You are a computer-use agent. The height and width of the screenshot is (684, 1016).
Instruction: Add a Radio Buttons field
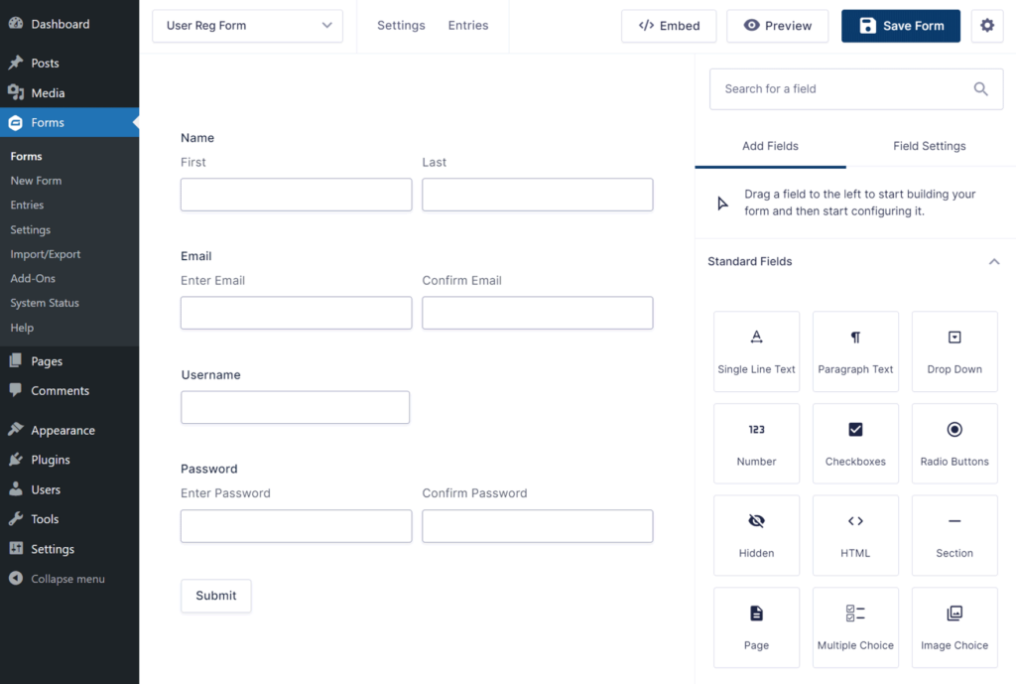tap(953, 442)
